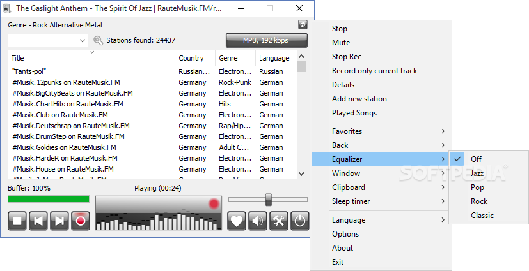Click the scroll down arrow of station list
This screenshot has width=529, height=271.
pyautogui.click(x=302, y=174)
